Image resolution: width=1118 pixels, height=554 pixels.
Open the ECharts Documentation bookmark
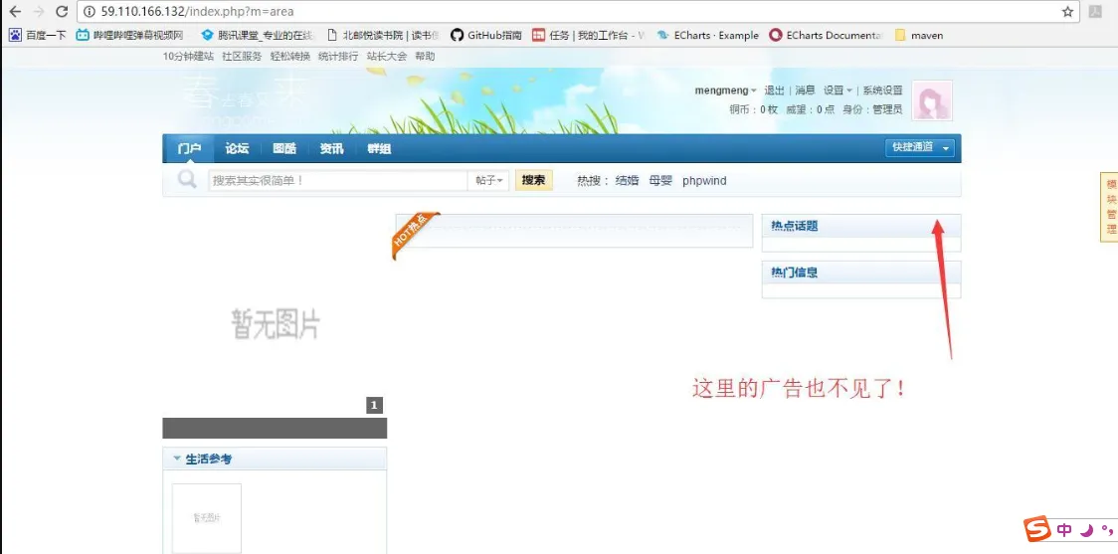pos(827,35)
